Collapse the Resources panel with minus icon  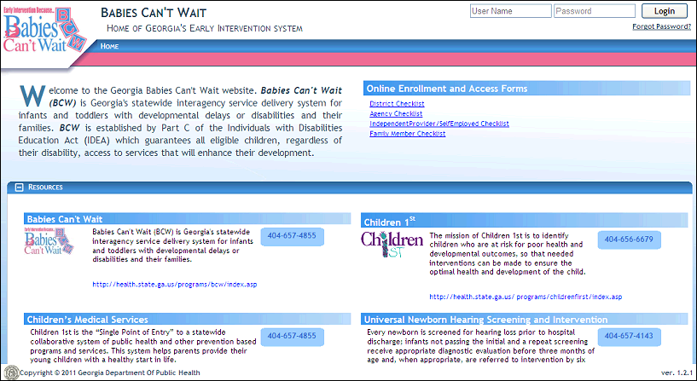point(20,186)
